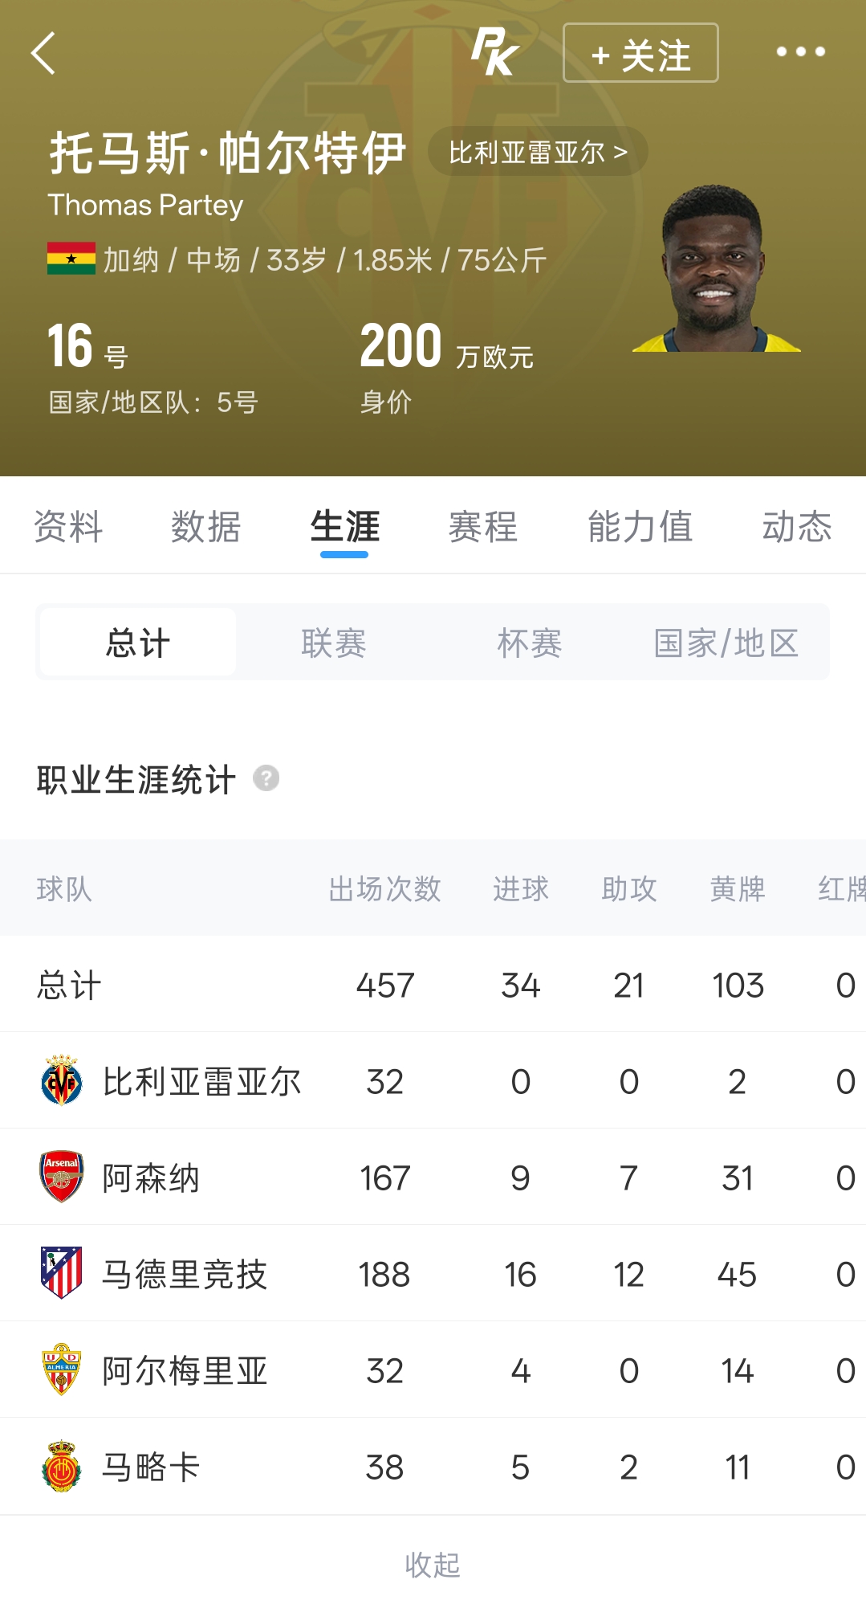866x1600 pixels.
Task: Open the 阿森纳 team row
Action: [x=433, y=1177]
